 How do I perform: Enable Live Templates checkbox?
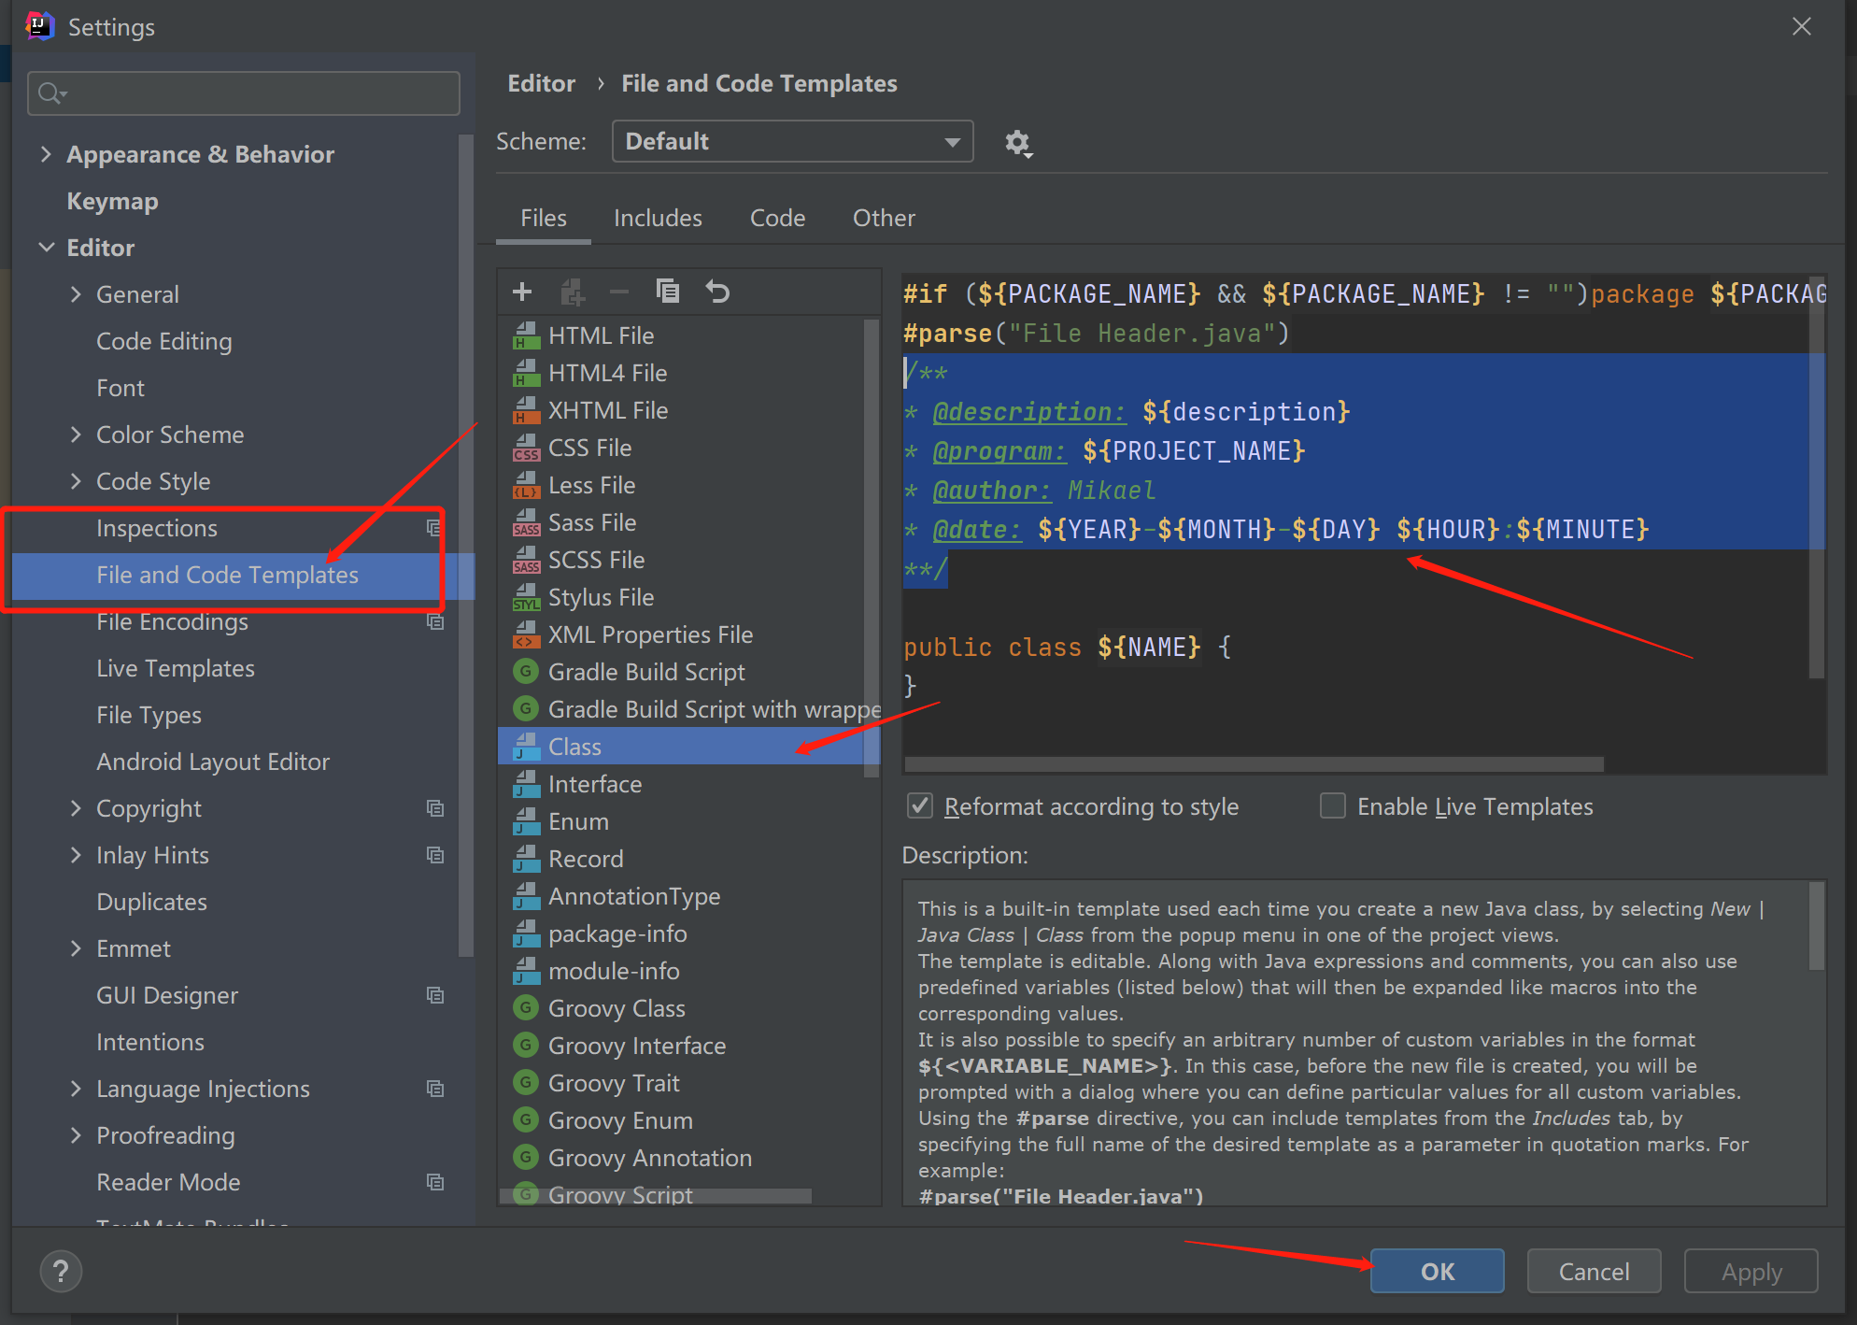(1332, 805)
